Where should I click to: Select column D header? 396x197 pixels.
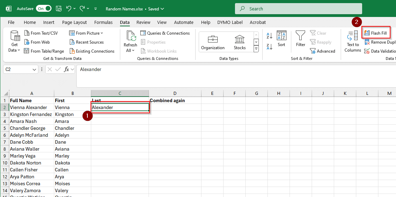click(175, 93)
